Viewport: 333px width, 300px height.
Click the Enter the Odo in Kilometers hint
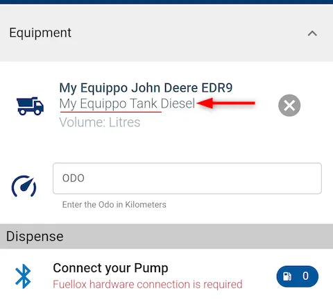[114, 205]
